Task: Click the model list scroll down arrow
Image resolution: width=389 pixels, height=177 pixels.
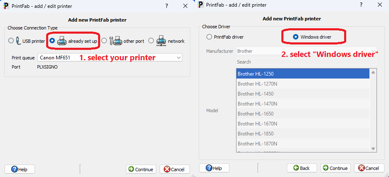Action: [x=373, y=149]
